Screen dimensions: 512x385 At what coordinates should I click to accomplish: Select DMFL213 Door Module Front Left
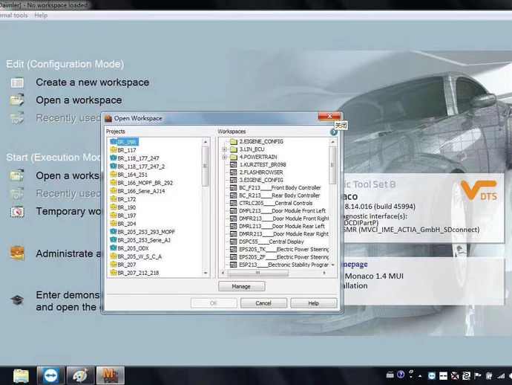(x=282, y=211)
